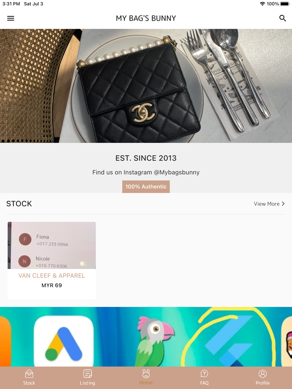Tap the Wi-Fi status icon
This screenshot has height=389, width=292.
click(x=262, y=4)
